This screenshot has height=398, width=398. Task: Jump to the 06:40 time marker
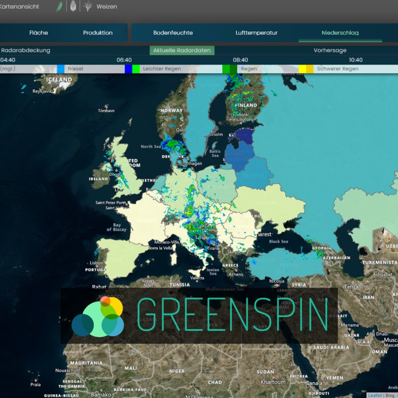(x=124, y=60)
